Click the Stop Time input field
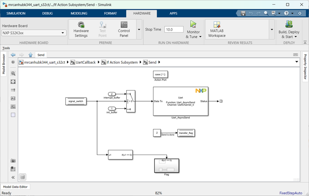 (x=174, y=30)
